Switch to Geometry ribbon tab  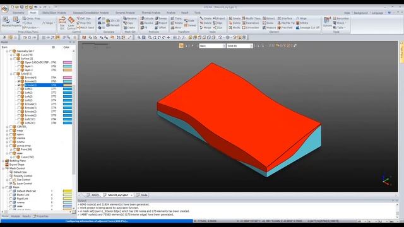click(x=18, y=13)
